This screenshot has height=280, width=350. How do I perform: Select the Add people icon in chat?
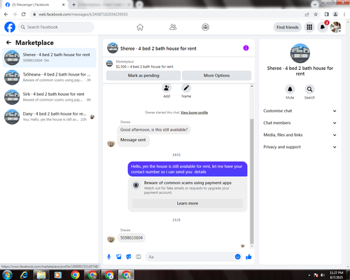(x=167, y=88)
